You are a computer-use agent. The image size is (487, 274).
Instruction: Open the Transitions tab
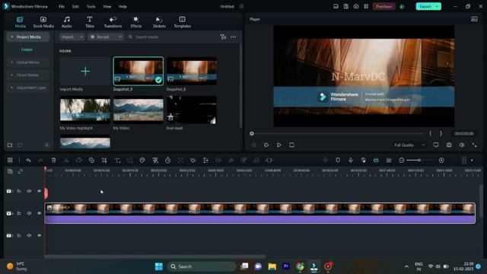point(113,22)
